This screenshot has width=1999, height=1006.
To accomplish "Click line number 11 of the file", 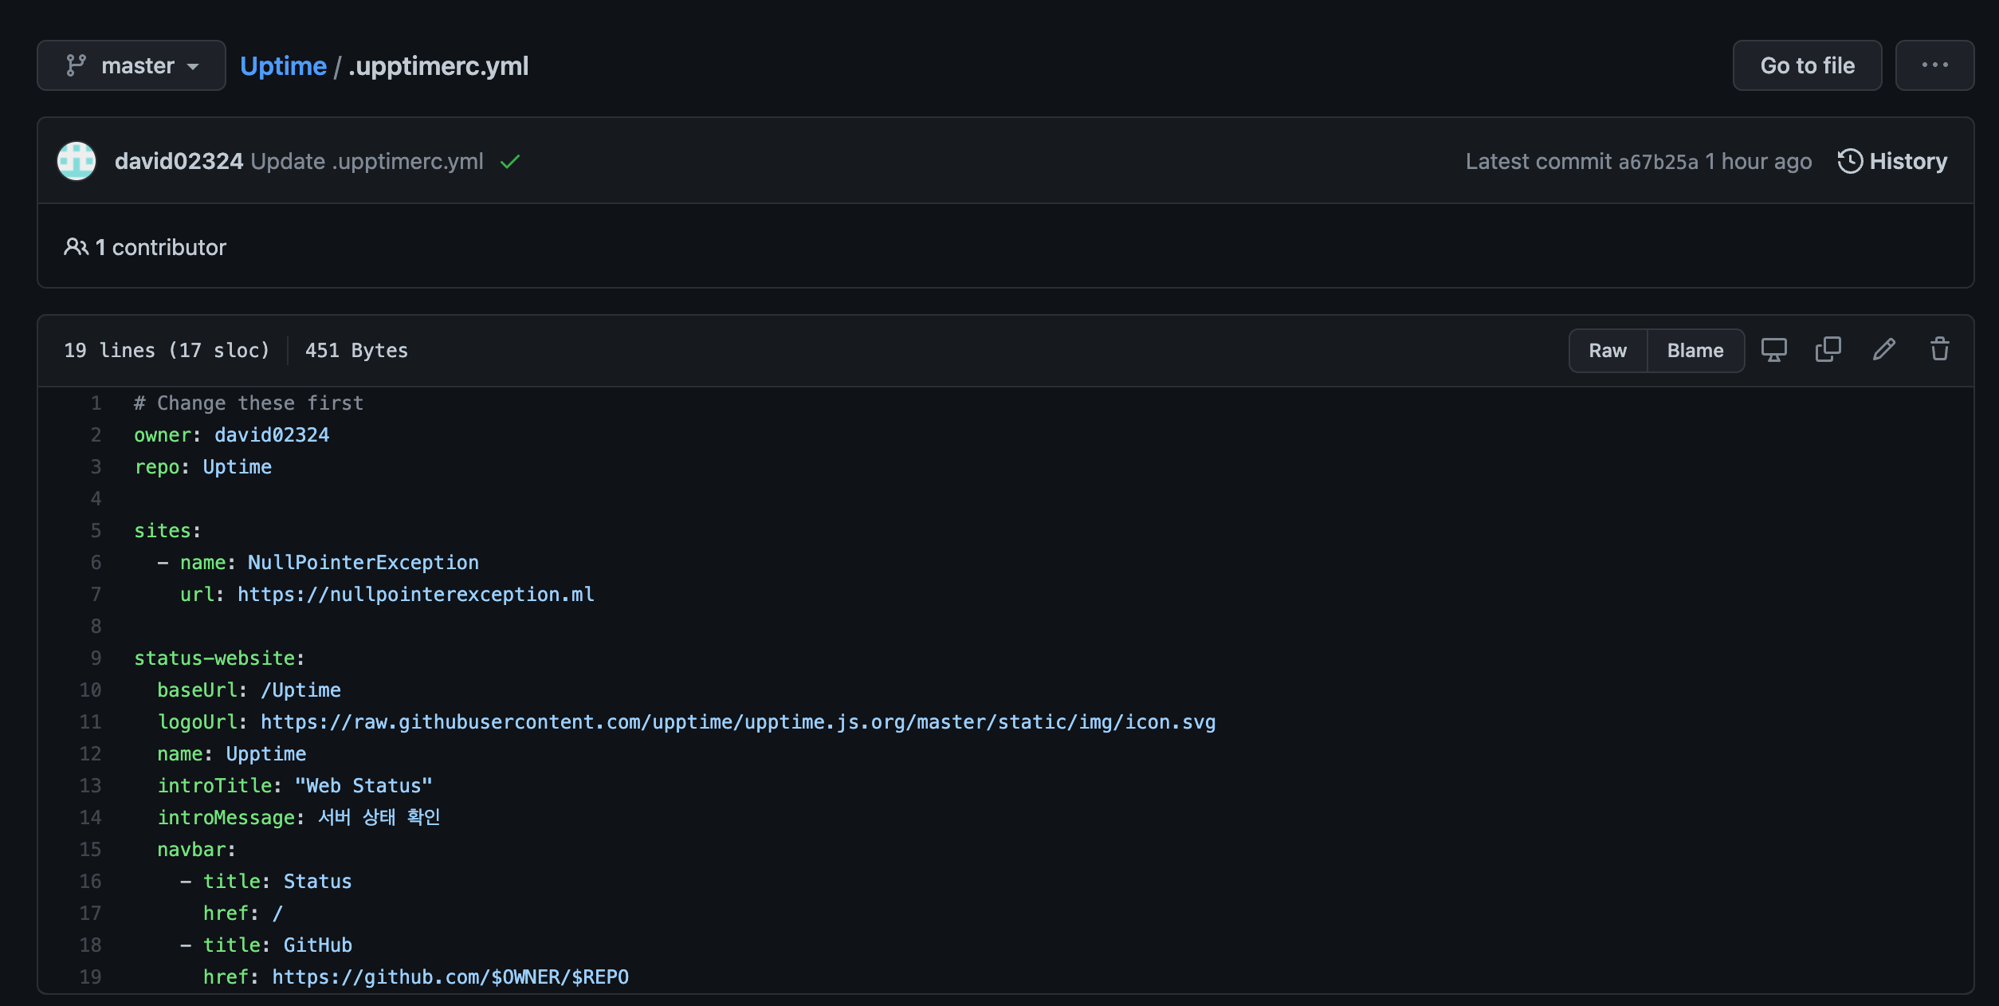I will tap(91, 722).
